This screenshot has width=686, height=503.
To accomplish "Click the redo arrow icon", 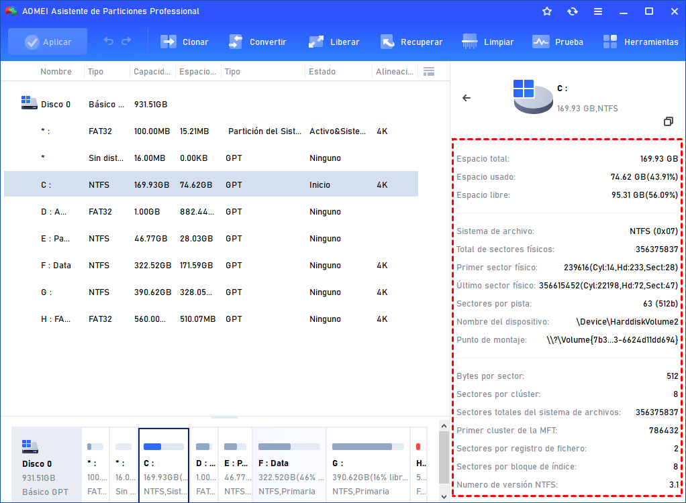I will tap(126, 42).
